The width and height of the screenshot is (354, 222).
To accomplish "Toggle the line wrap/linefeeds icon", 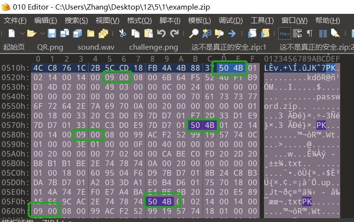I will click(x=297, y=33).
